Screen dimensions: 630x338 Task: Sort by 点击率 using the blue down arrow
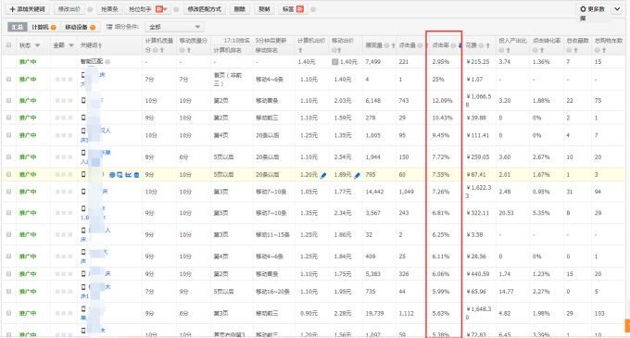[x=460, y=45]
